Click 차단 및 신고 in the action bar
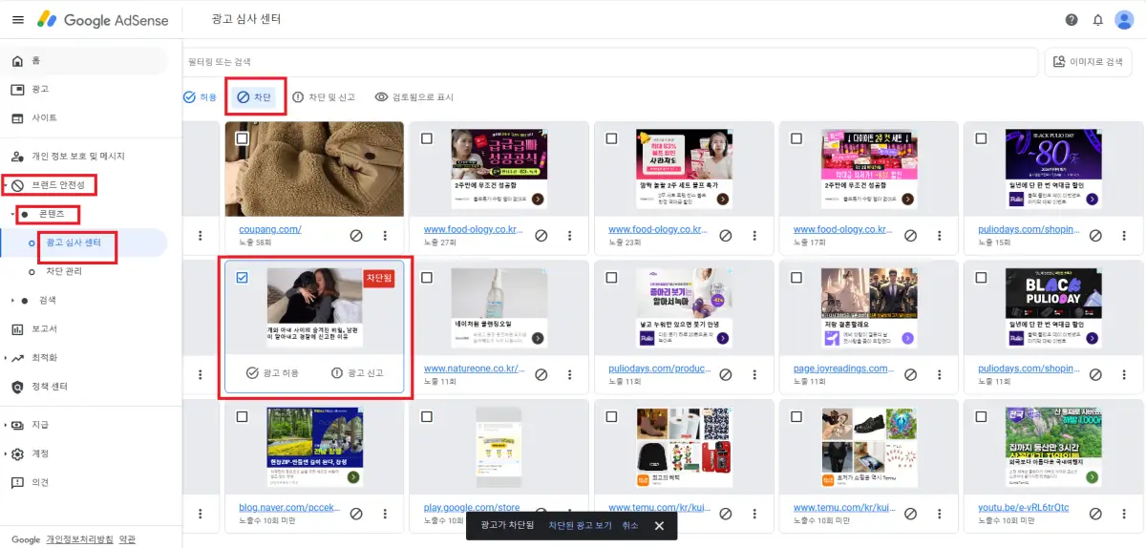The image size is (1146, 548). coord(324,97)
